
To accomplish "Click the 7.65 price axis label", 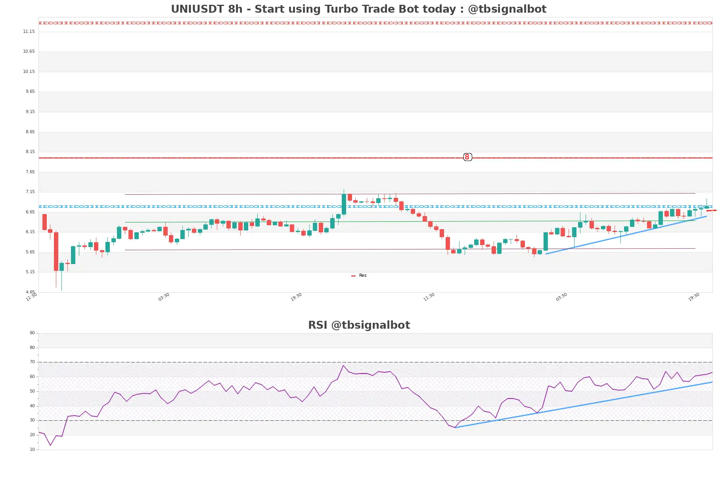I will tap(30, 172).
